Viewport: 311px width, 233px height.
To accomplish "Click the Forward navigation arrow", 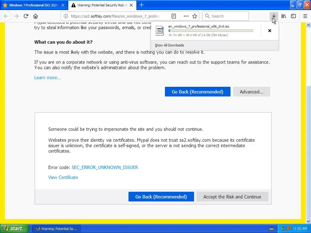I will [16, 16].
